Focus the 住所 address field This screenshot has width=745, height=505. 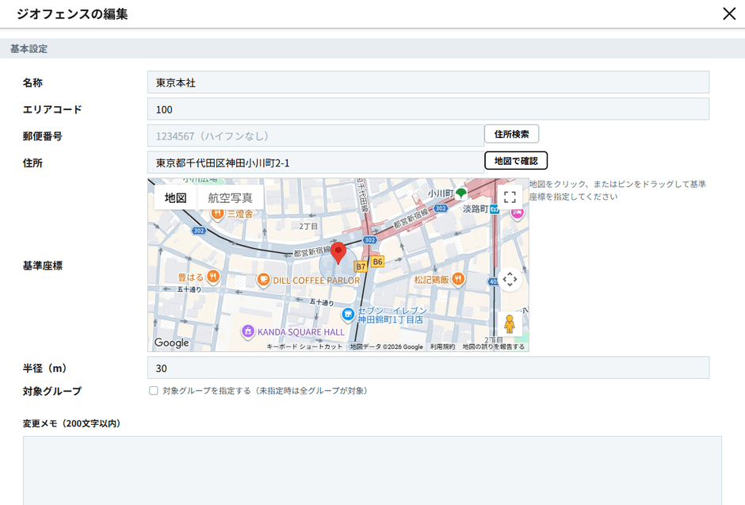[x=315, y=163]
